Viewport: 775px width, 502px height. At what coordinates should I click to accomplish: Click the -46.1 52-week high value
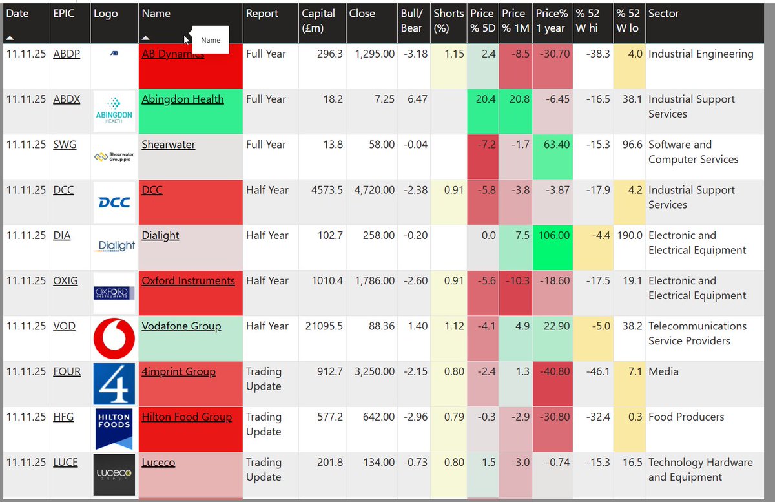pos(598,371)
